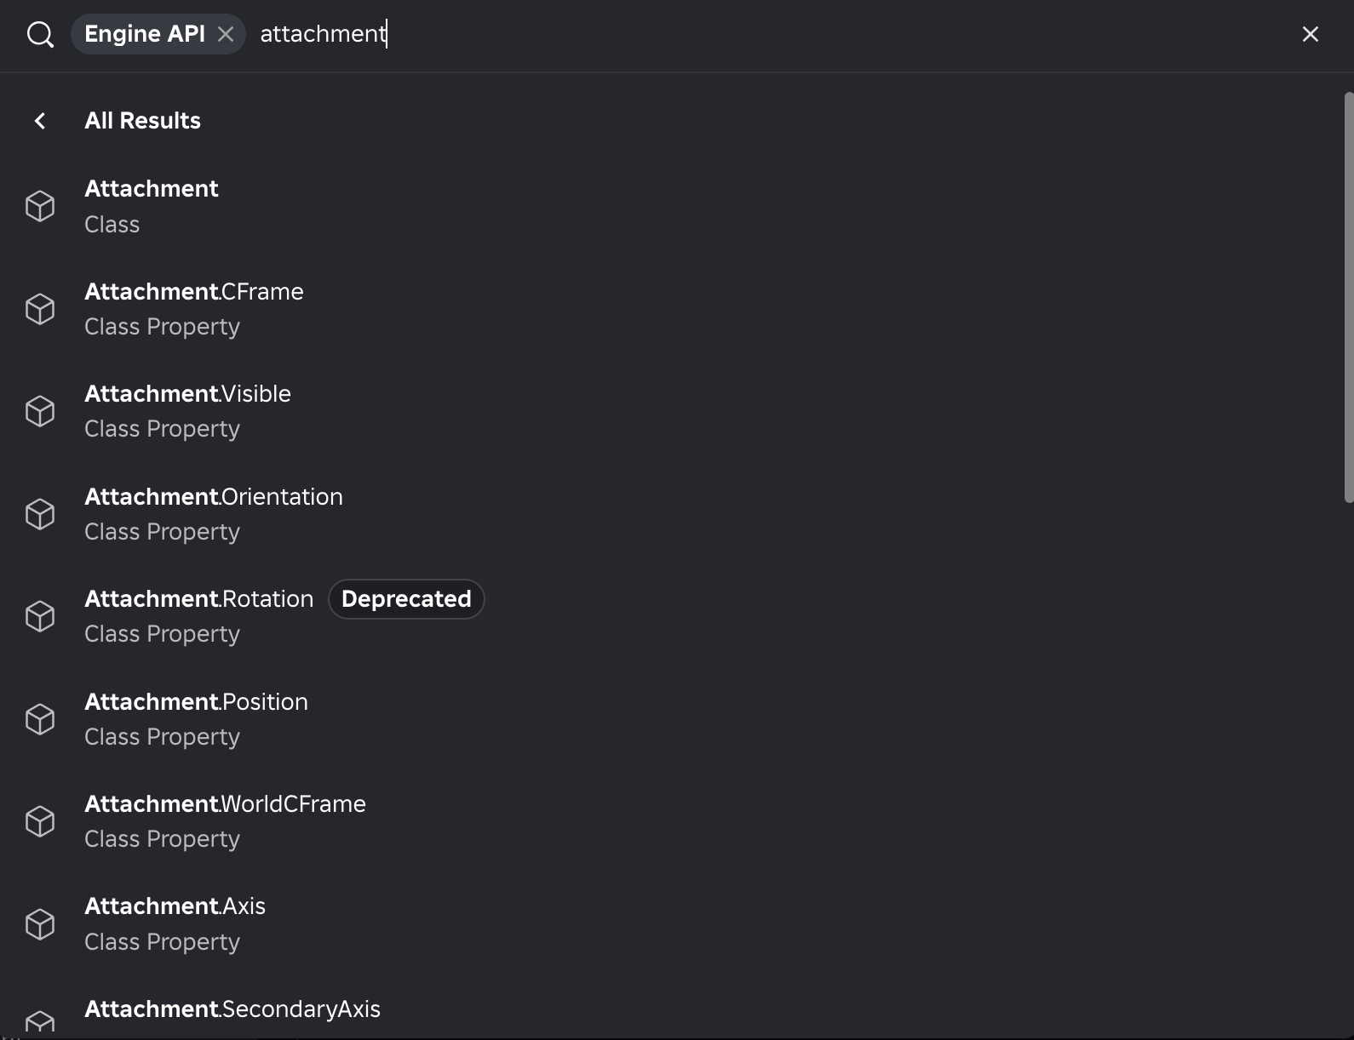Image resolution: width=1354 pixels, height=1040 pixels.
Task: Click the cube icon next to Attachment.Orientation
Action: 40,514
